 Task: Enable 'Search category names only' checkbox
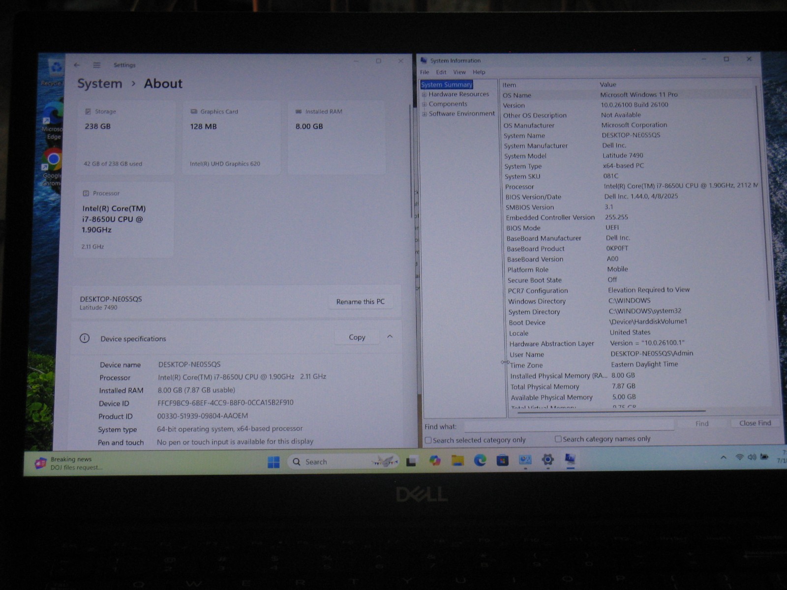point(558,439)
